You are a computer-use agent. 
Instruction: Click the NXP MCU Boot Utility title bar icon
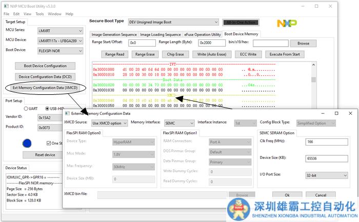coord(6,6)
